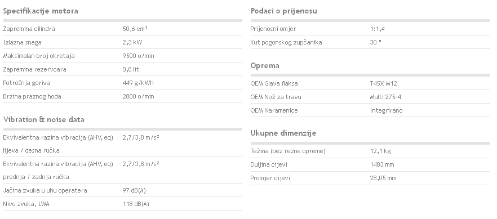Screen dimensions: 497x219
Task: Click Kut pogonskog zupčanika label
Action: [x=286, y=42]
